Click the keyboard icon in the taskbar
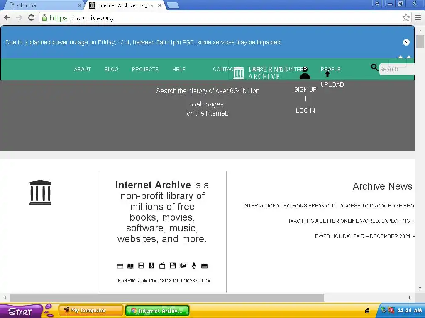 (367, 311)
